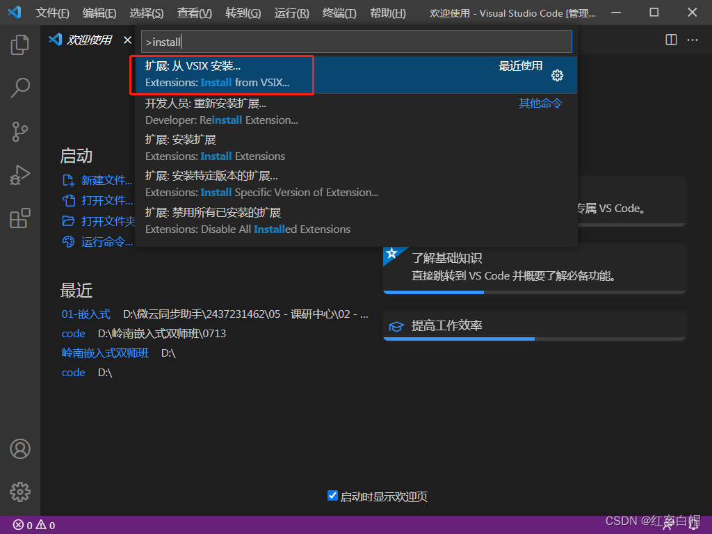Open Manage gear in activity bar
This screenshot has height=534, width=712.
click(20, 492)
